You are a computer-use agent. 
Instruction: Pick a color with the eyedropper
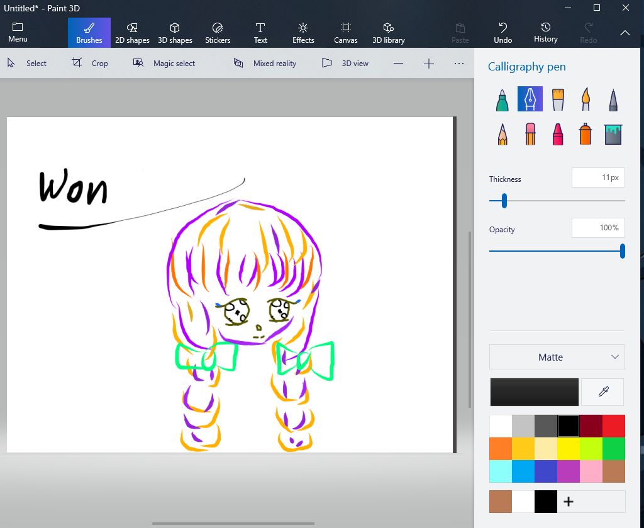coord(603,392)
